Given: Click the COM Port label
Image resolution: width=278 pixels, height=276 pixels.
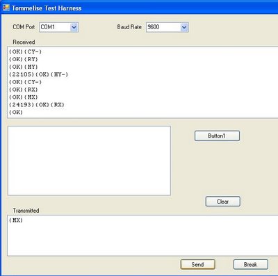Looking at the screenshot, I should [24, 27].
